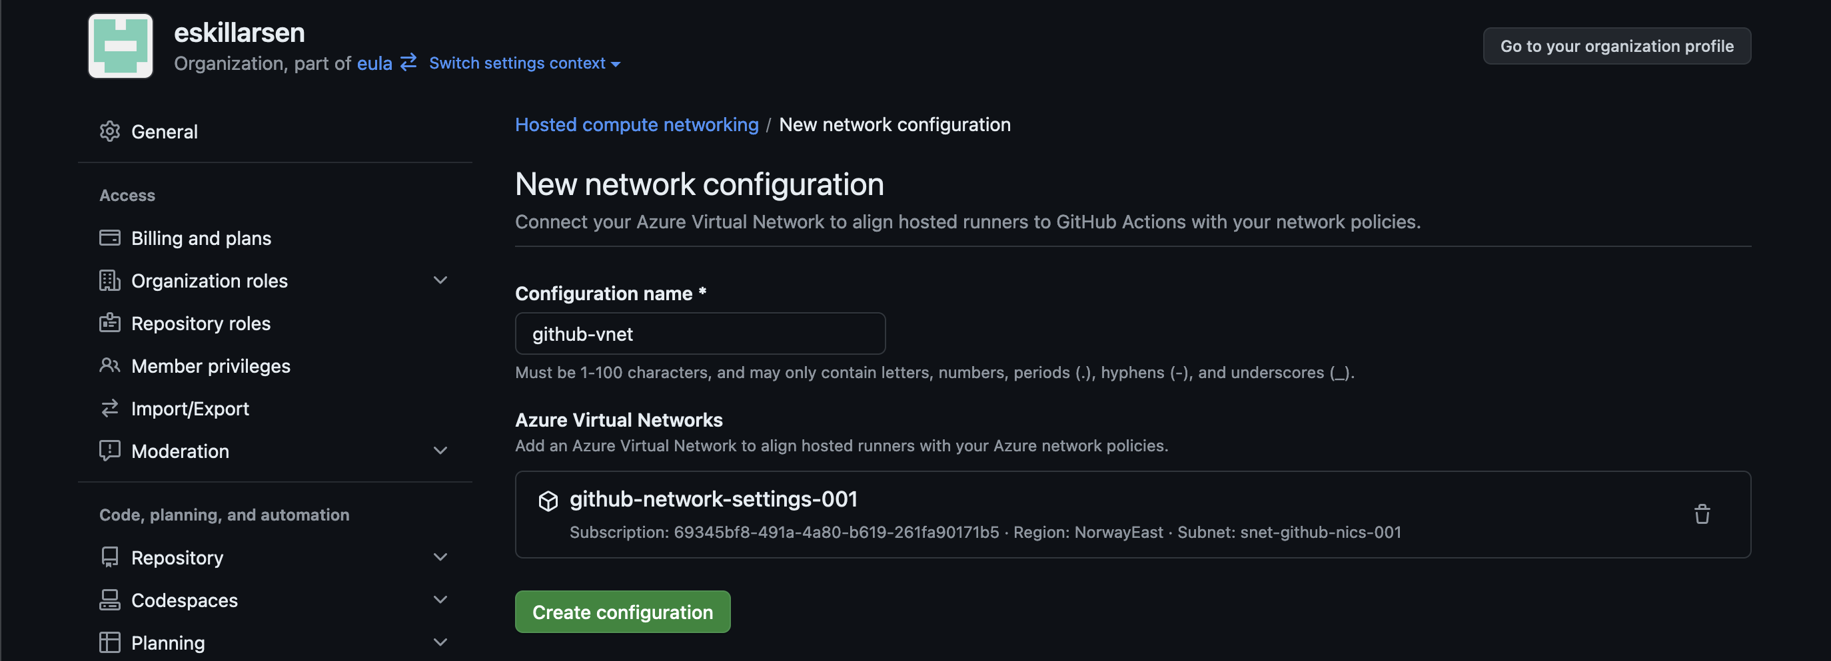
Task: Expand the Planning section chevron
Action: 440,642
